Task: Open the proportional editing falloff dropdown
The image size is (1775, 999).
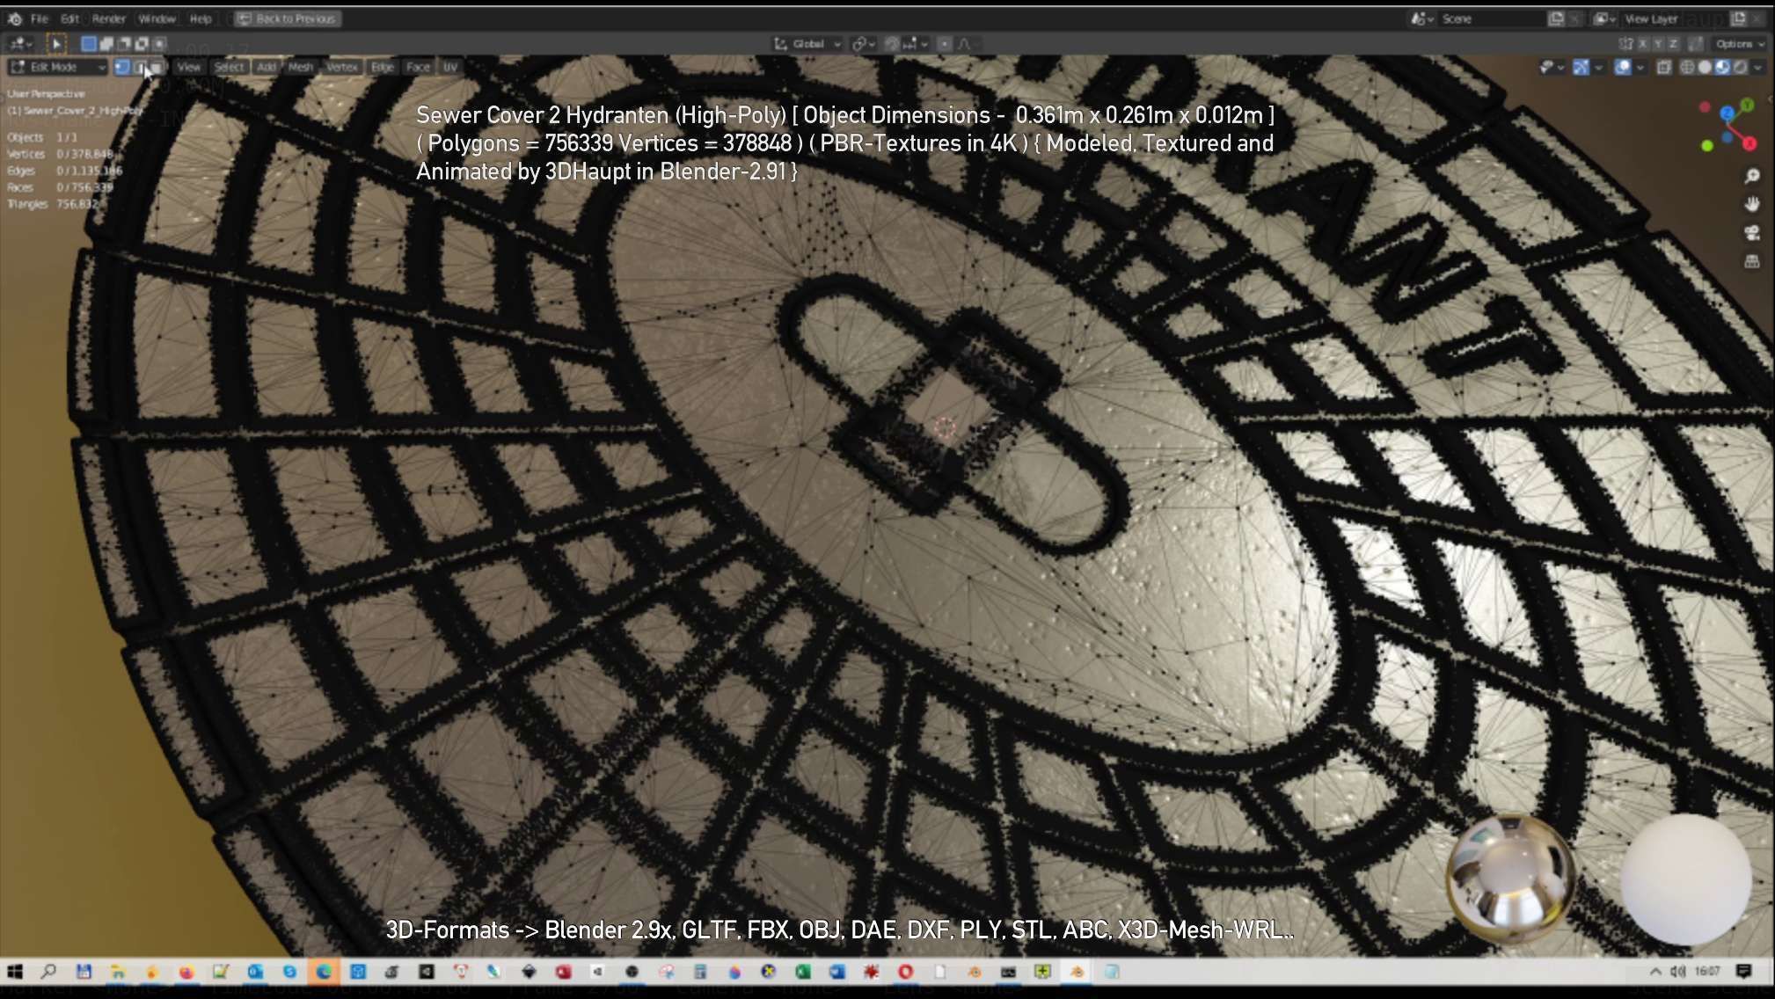Action: coord(968,43)
